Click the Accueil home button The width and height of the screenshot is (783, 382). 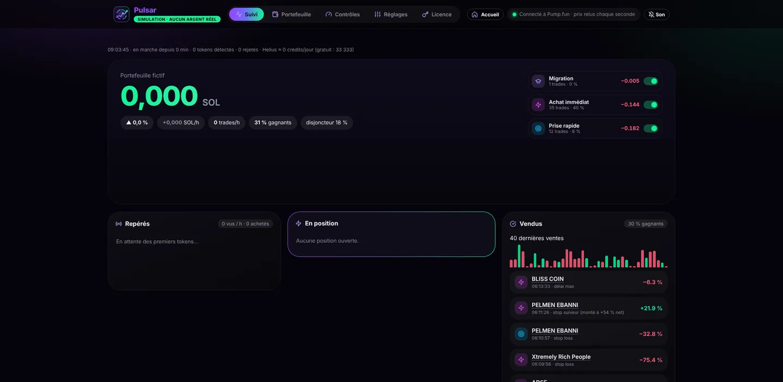[485, 14]
